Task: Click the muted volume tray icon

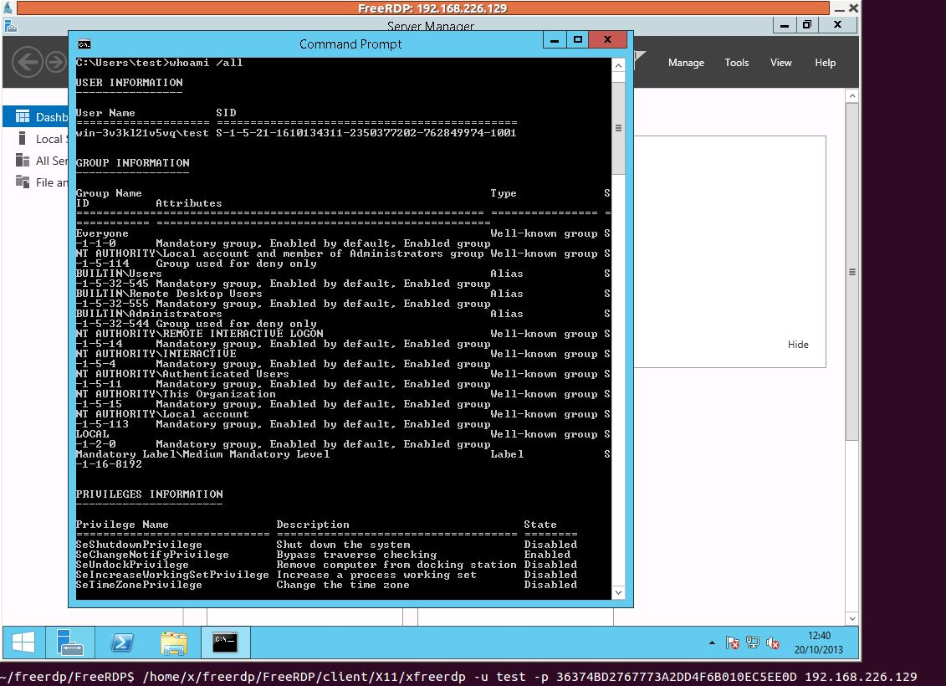Action: point(772,642)
